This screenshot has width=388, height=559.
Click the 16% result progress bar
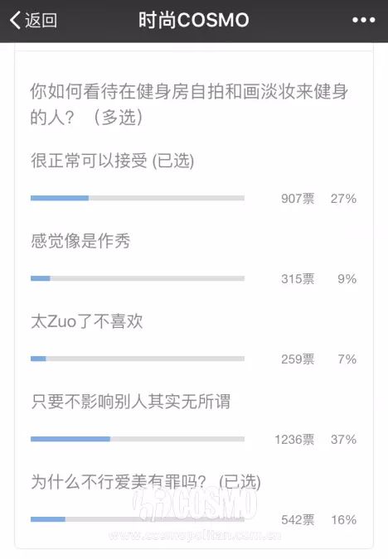tap(138, 519)
